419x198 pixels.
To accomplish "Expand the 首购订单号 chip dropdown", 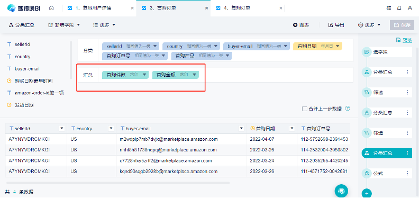I will [163, 56].
